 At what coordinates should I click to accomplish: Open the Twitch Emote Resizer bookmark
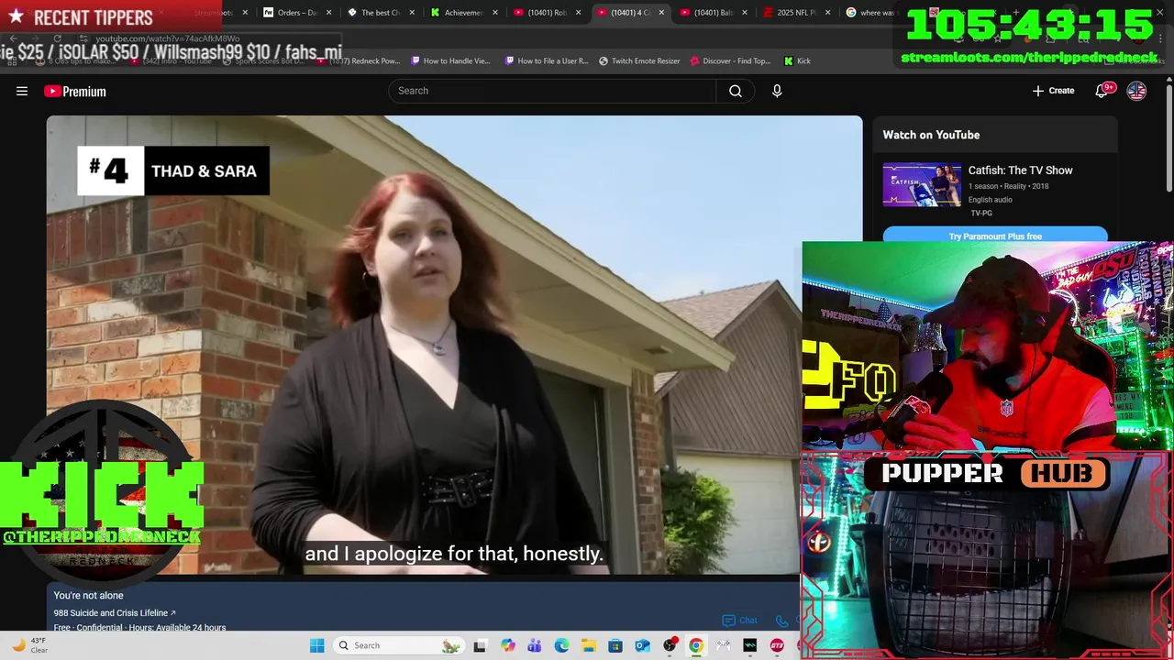pyautogui.click(x=639, y=61)
